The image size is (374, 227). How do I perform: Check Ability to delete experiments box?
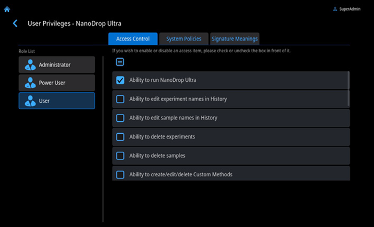120,137
